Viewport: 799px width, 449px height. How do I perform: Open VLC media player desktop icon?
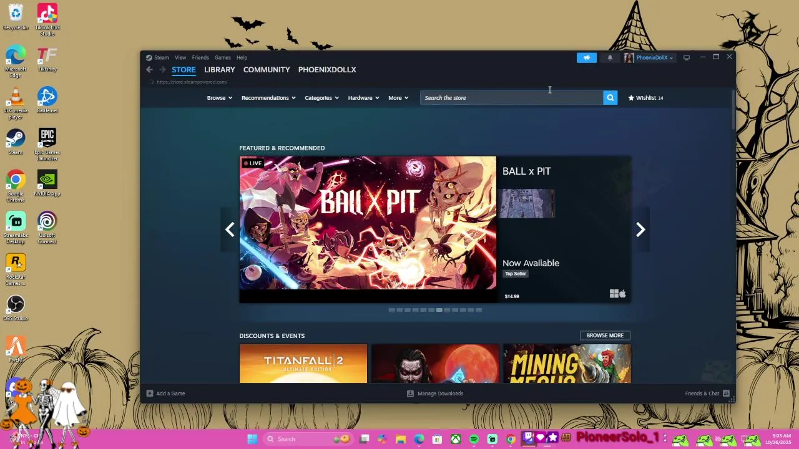tap(16, 103)
